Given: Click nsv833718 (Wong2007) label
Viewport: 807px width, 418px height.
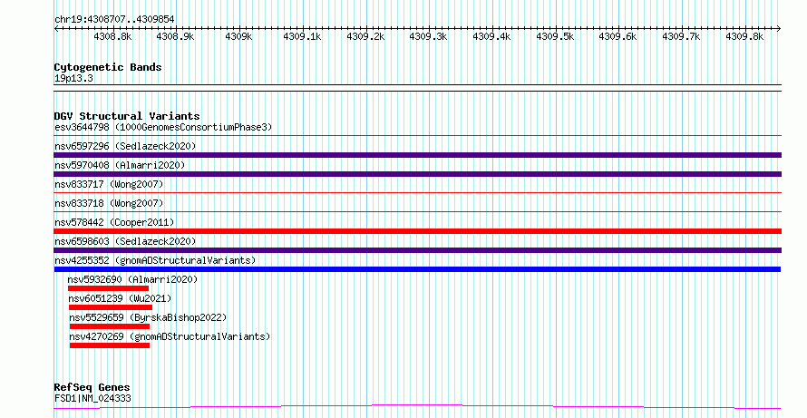Looking at the screenshot, I should (109, 203).
